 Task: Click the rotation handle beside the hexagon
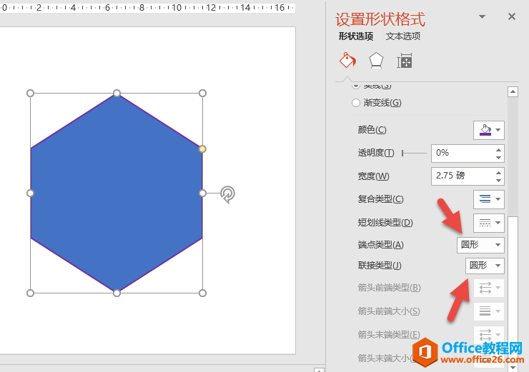coord(227,193)
